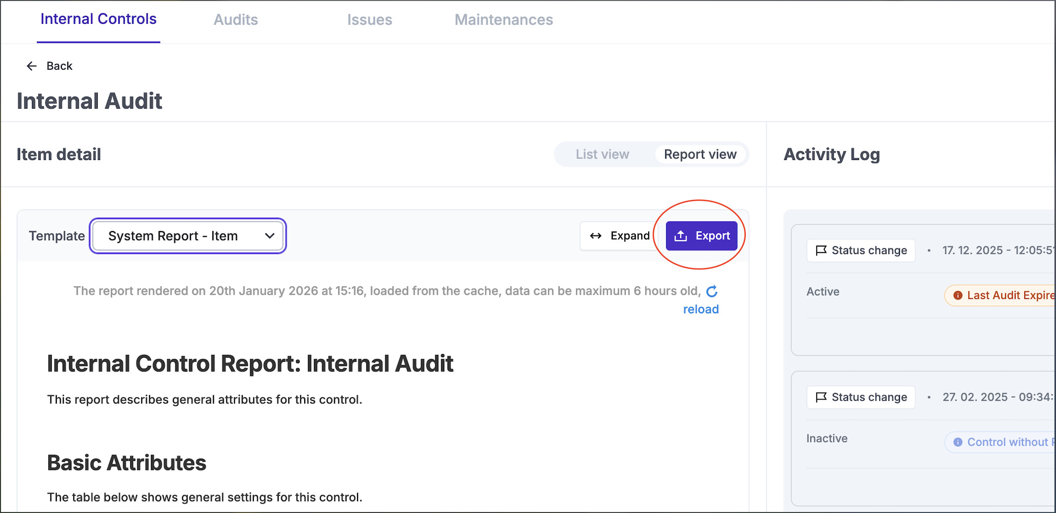Click the flag icon on second Status change

click(821, 397)
